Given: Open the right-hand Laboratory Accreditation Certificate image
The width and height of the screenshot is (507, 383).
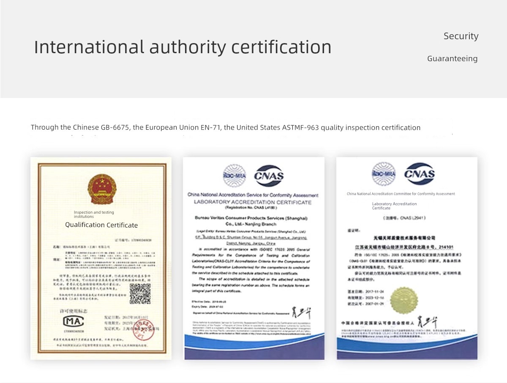Looking at the screenshot, I should (407, 258).
